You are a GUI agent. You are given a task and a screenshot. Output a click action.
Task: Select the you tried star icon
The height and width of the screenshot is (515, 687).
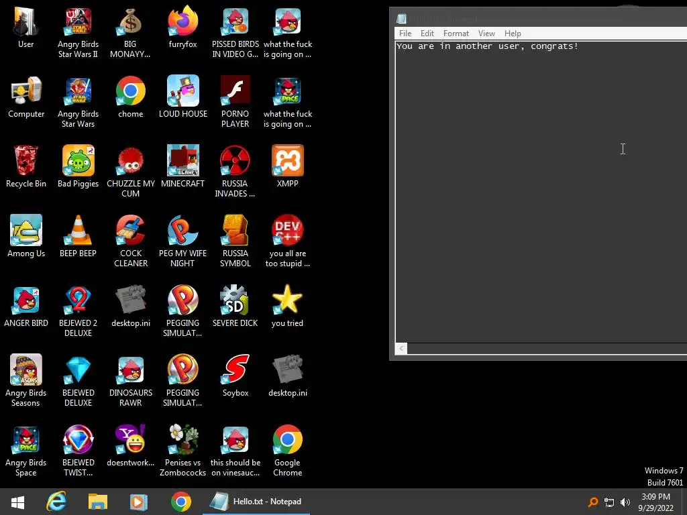287,306
